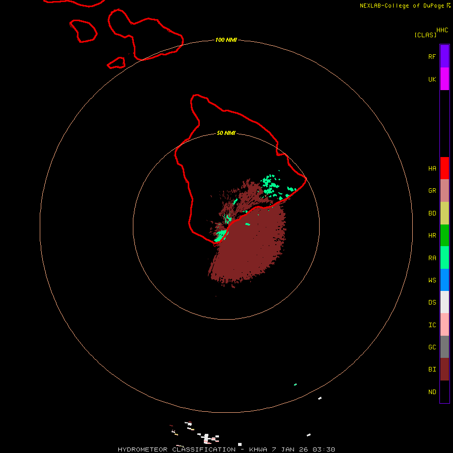The width and height of the screenshot is (453, 453).
Task: Click the 'BI' legend label
Action: click(x=432, y=369)
